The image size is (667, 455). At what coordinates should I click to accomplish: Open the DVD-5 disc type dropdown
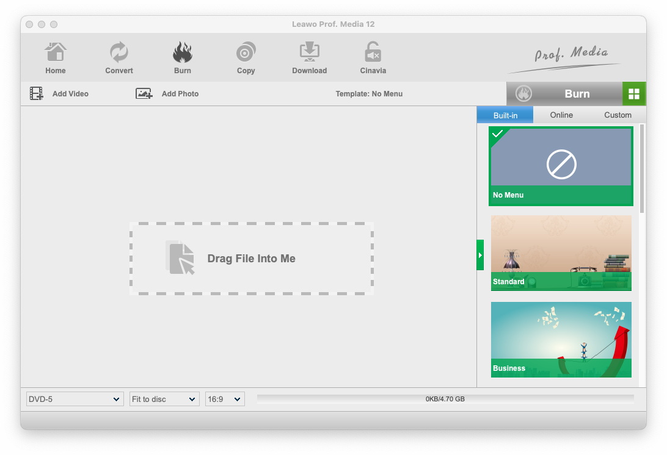pyautogui.click(x=75, y=399)
